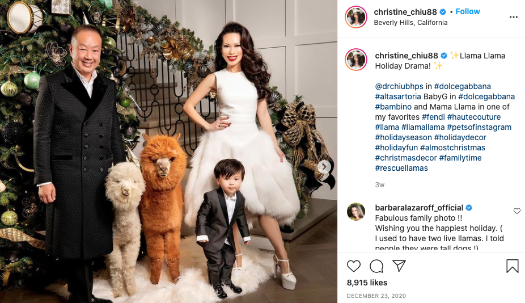Share post via paper plane icon
Viewport: 525px width, 303px height.
point(399,266)
